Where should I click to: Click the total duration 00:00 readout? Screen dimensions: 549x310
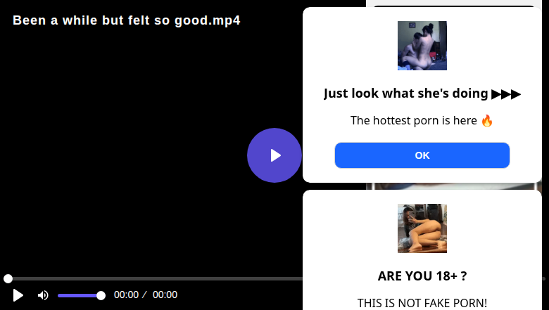[165, 295]
